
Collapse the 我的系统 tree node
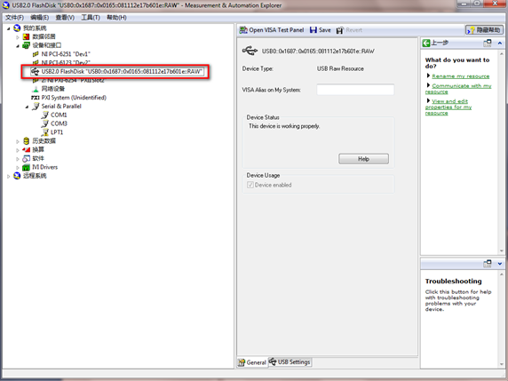8,28
